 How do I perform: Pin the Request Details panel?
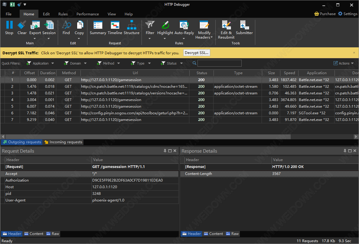point(165,151)
